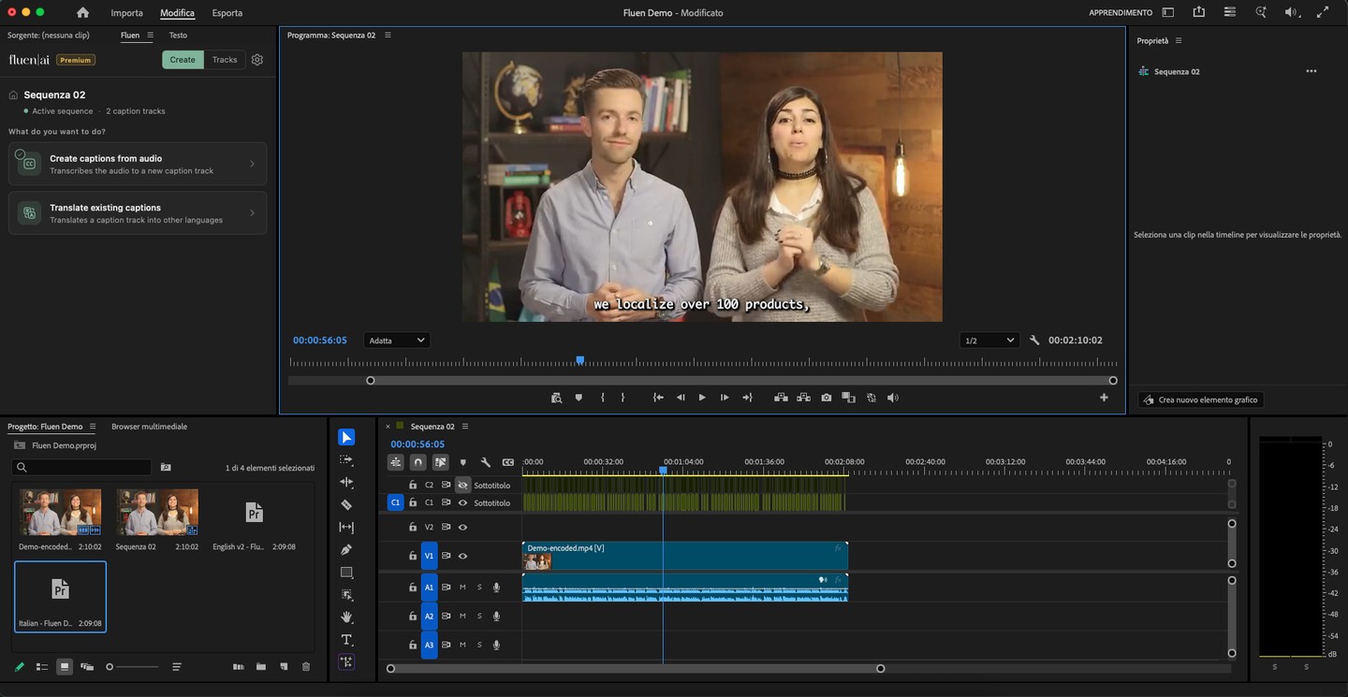Screen dimensions: 1348x697
Task: Click the Create button in Fluen
Action: click(x=183, y=60)
